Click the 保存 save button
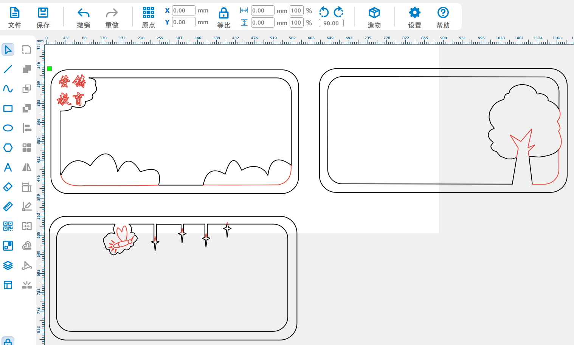This screenshot has height=345, width=574. pyautogui.click(x=43, y=17)
